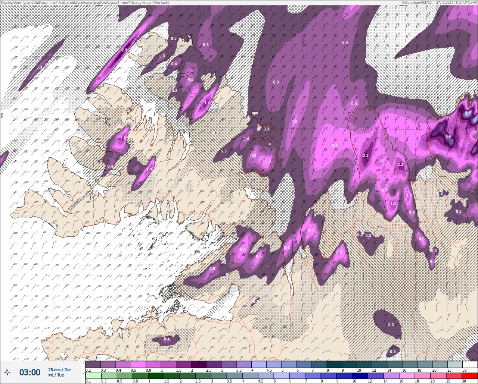Pick the lower legend red swatch starting at 30
This screenshot has width=478, height=384.
coord(470,376)
